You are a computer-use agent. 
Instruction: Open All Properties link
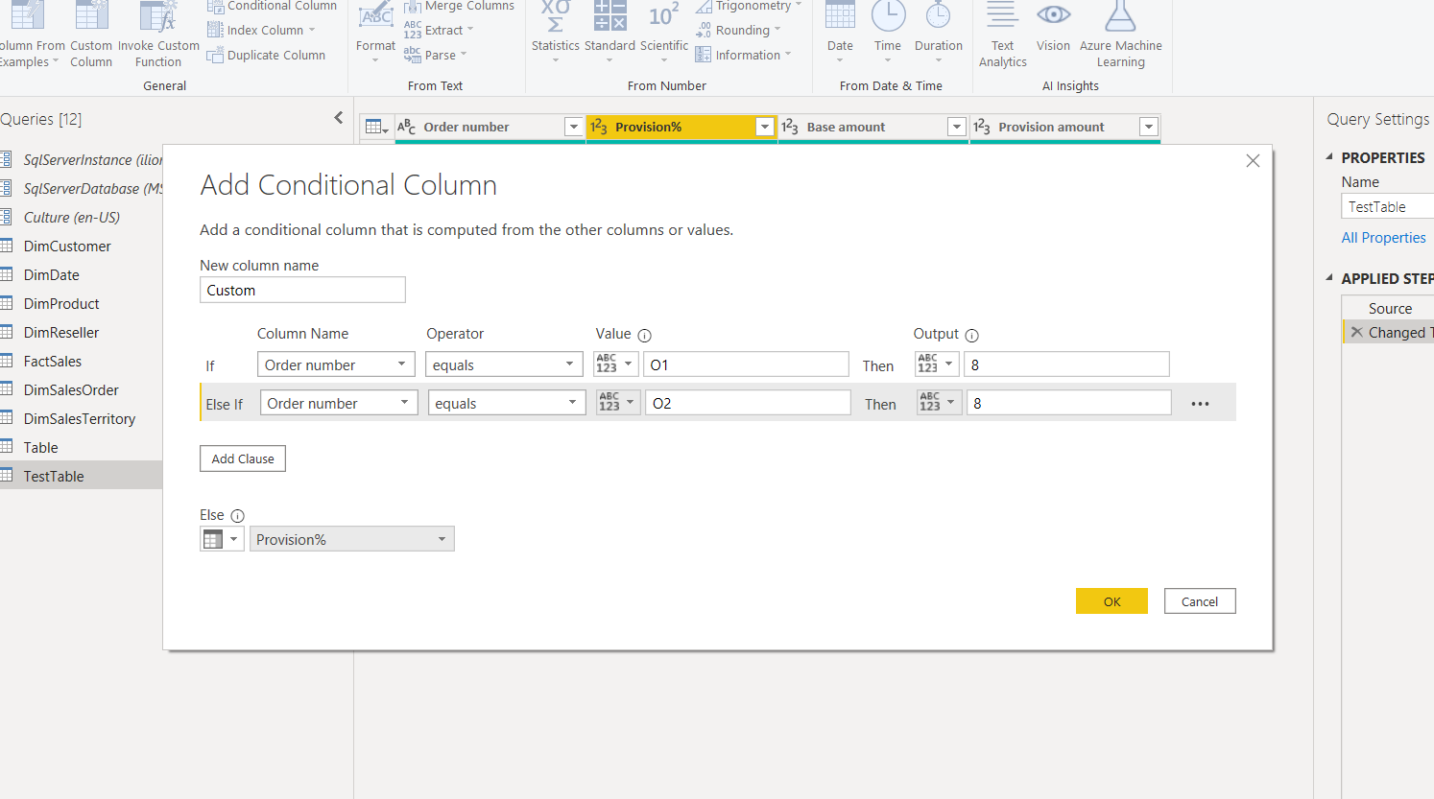tap(1383, 238)
